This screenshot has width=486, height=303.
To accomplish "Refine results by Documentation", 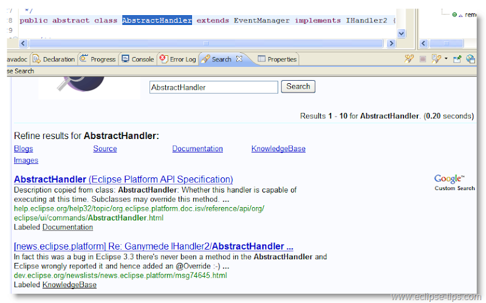I will pos(197,149).
